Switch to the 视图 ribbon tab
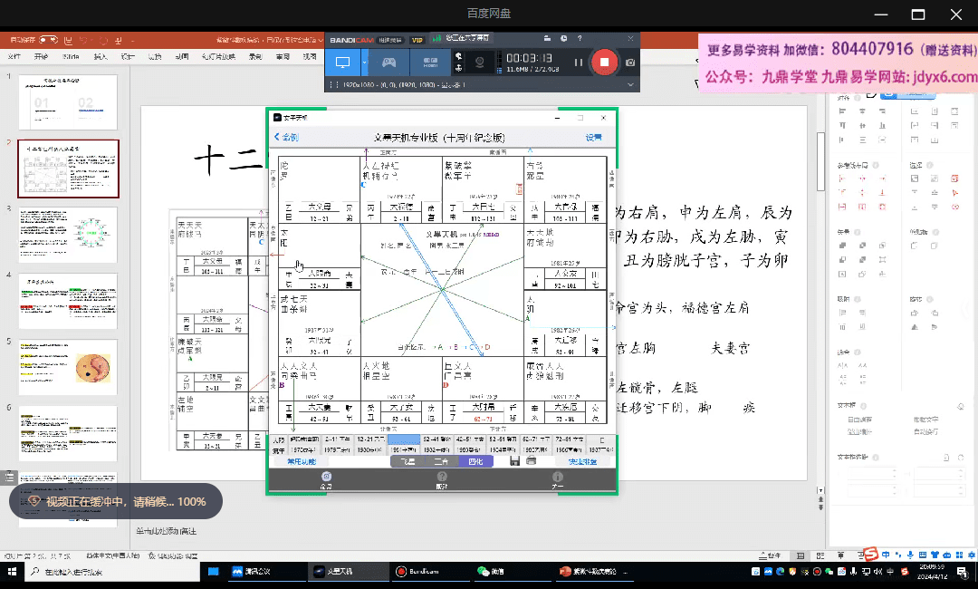Viewport: 978px width, 589px height. 310,57
